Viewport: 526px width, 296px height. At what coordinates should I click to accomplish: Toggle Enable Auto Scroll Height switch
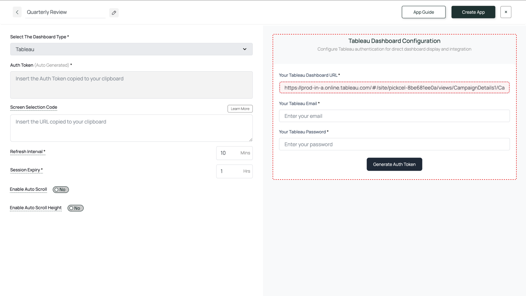pos(75,208)
